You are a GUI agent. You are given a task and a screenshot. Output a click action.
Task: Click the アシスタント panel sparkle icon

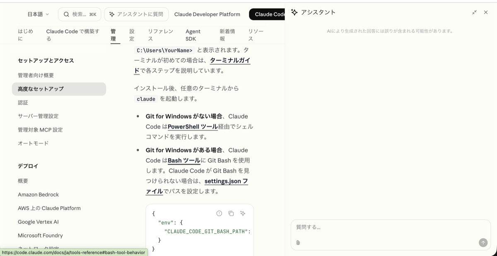pos(294,12)
